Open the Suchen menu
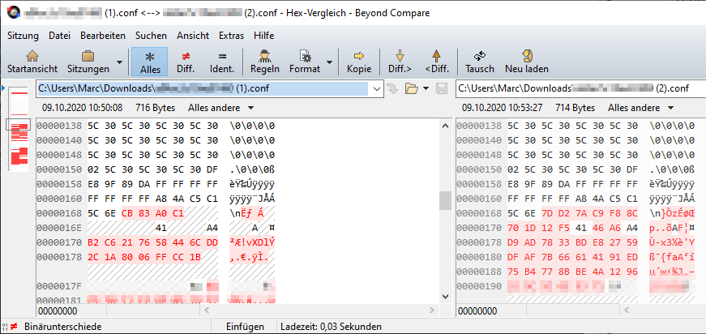Image resolution: width=706 pixels, height=334 pixels. pos(151,36)
